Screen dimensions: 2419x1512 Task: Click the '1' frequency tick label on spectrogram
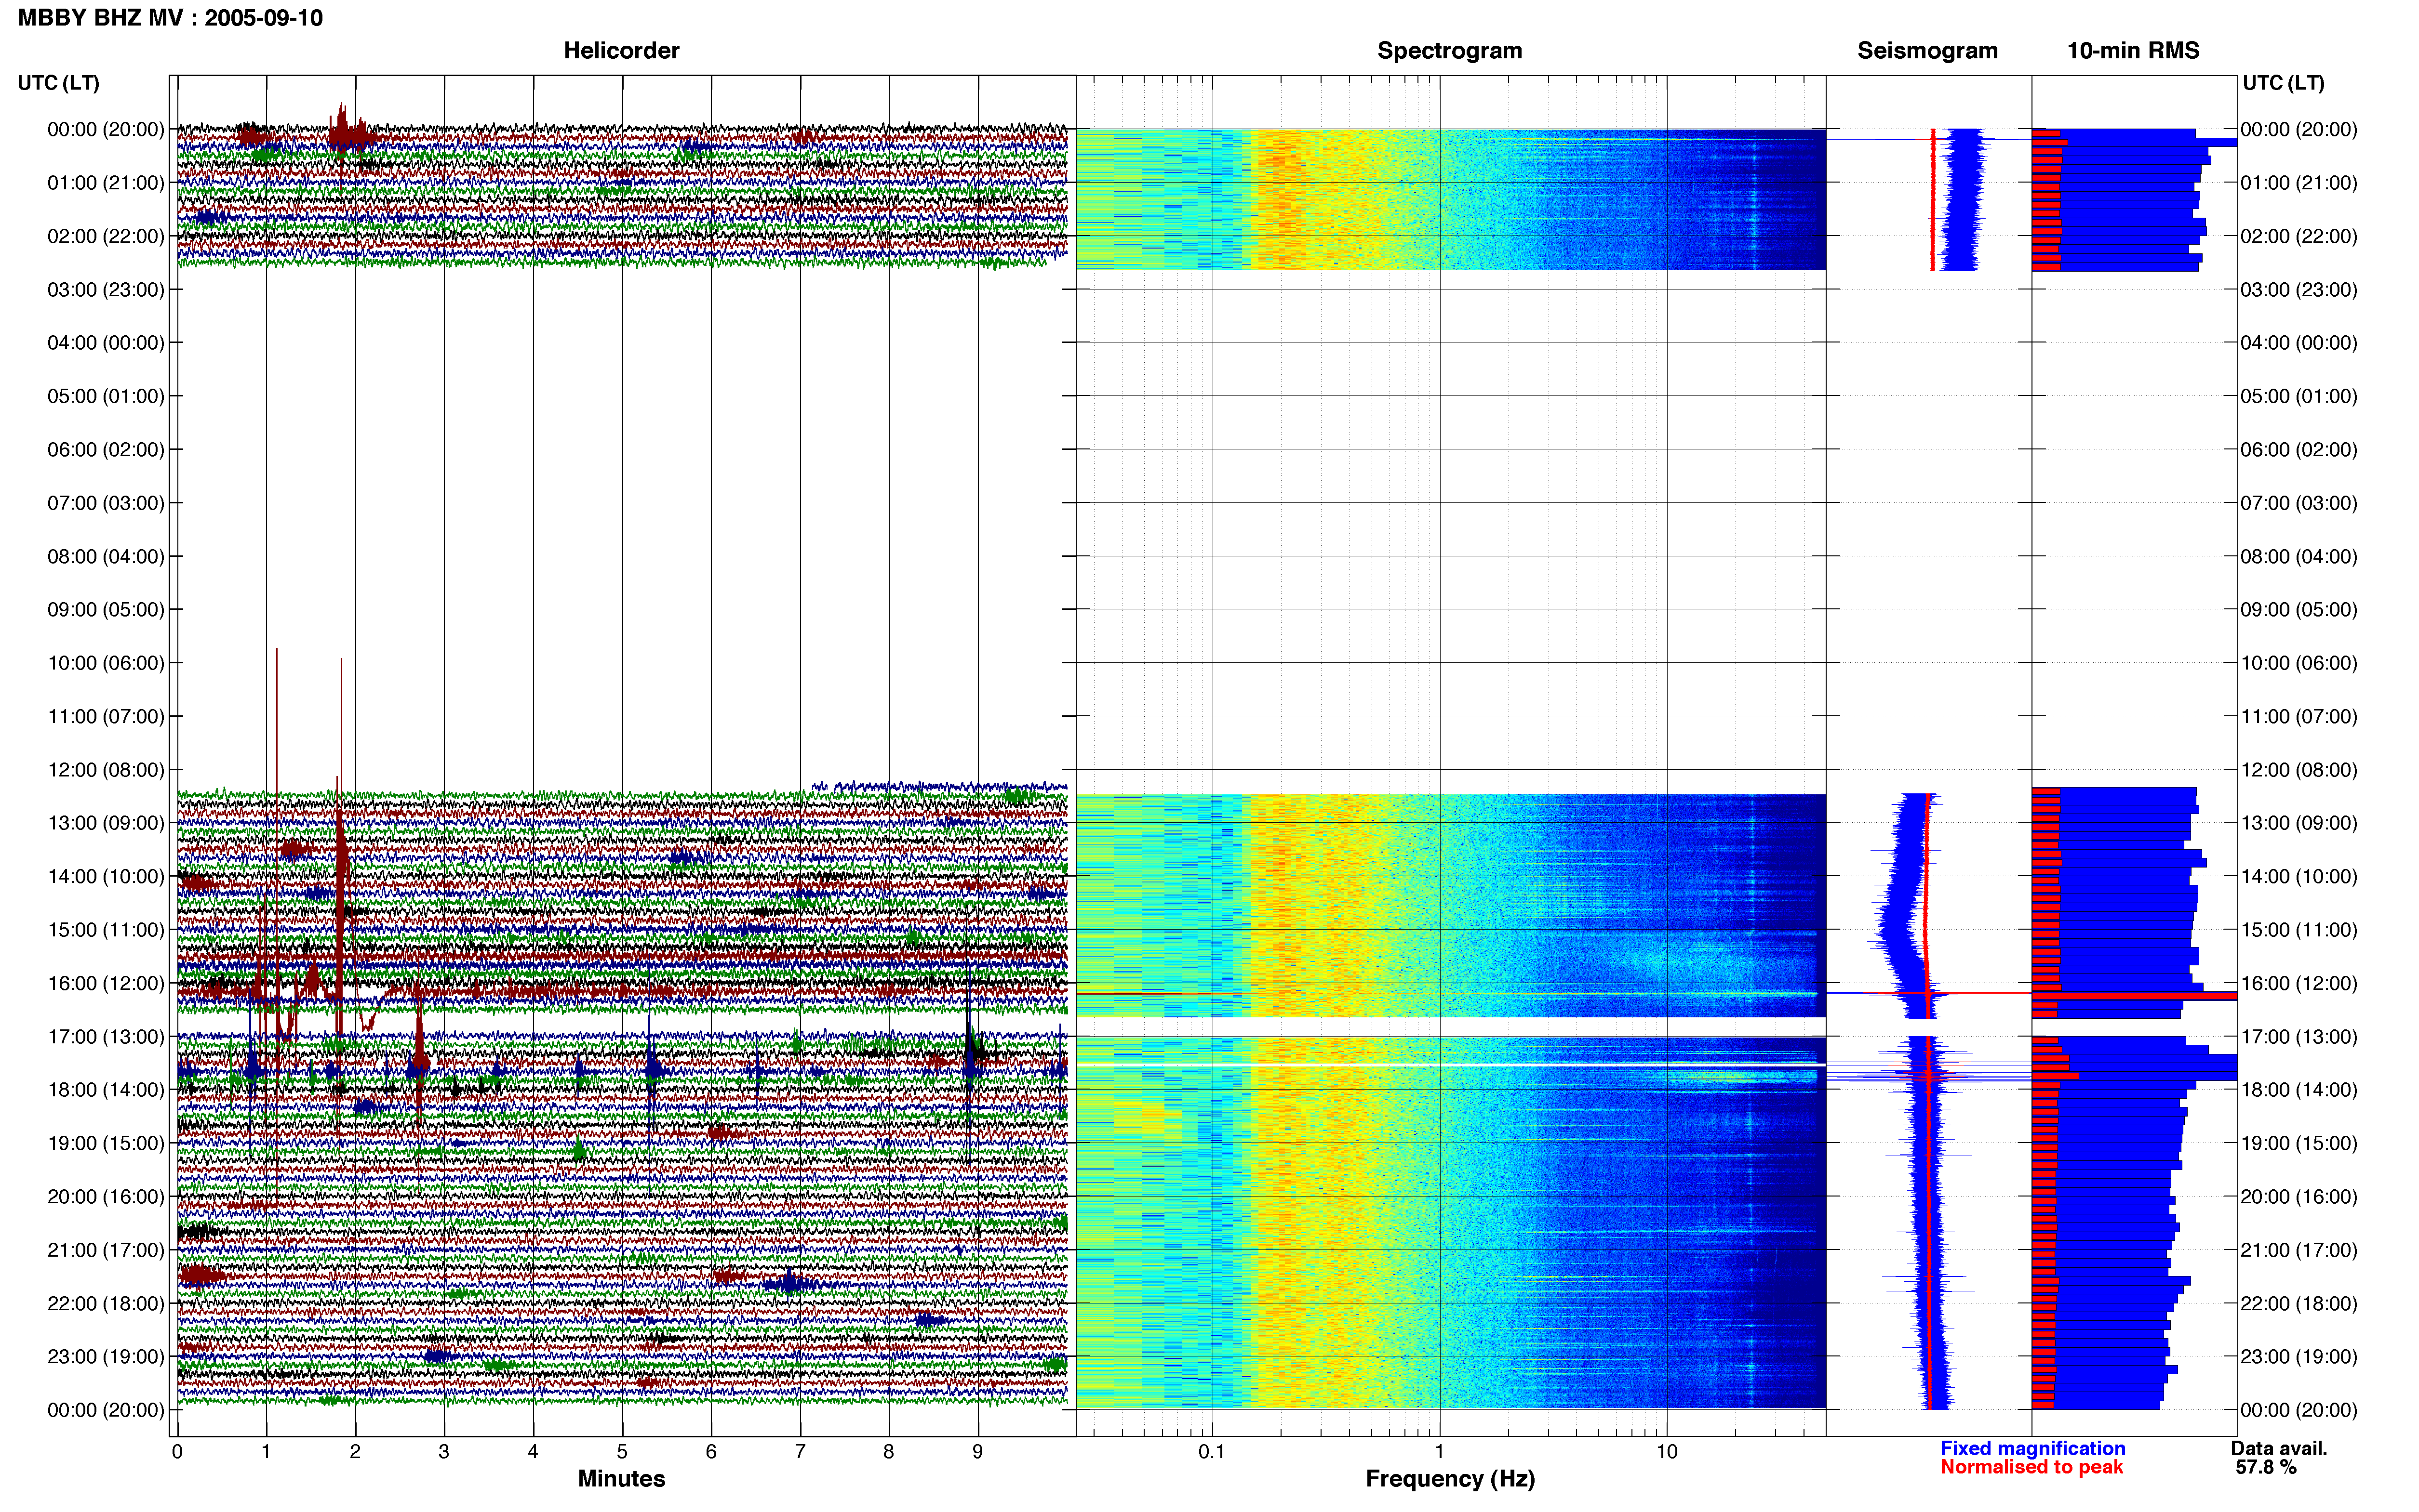point(1440,1451)
